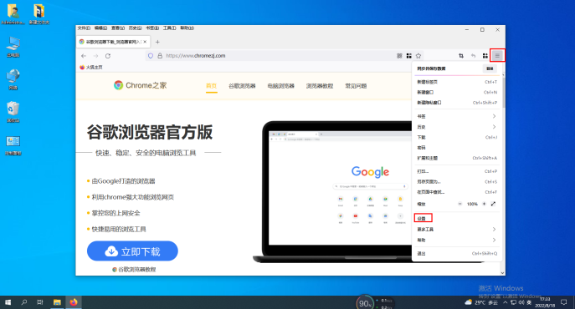
Task: Open the 谷歌浏览器教程 link below the download button
Action: point(134,270)
